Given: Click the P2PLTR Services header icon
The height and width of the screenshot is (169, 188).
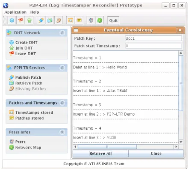Looking at the screenshot, I should (x=9, y=68).
